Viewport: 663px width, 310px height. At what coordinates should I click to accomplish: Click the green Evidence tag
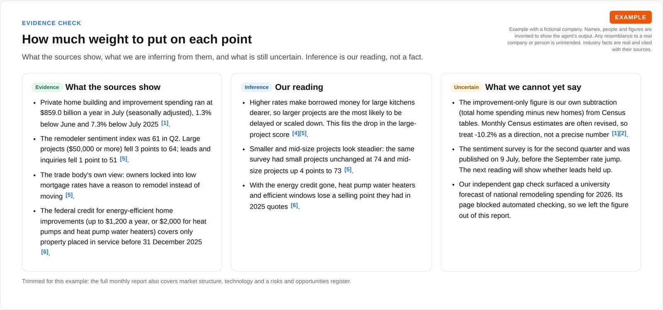tap(47, 87)
